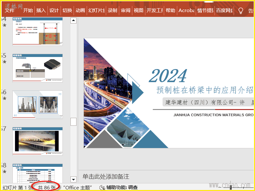Click the 幻灯片 第 1 张 status indicator
This screenshot has height=191, width=255.
pyautogui.click(x=18, y=187)
